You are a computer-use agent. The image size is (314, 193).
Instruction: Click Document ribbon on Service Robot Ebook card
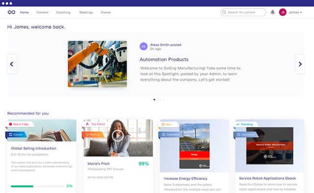(246, 135)
